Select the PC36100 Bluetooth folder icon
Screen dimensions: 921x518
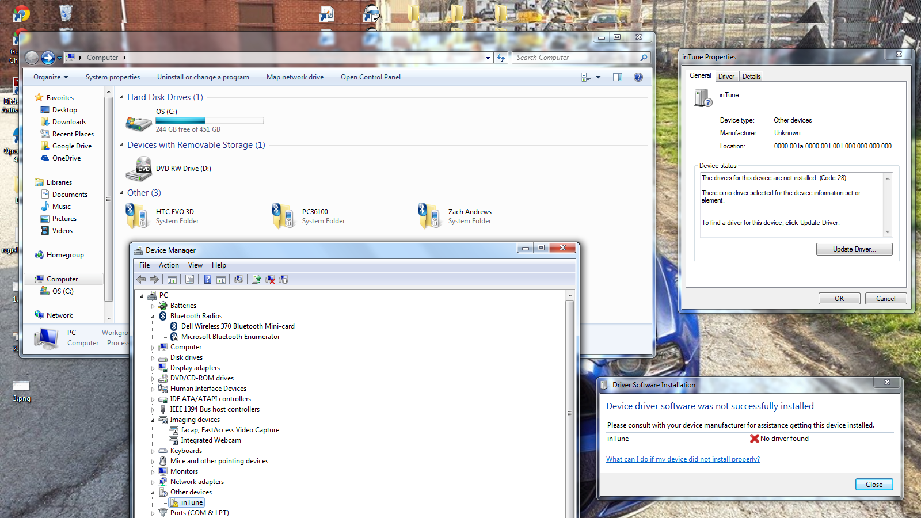coord(283,216)
